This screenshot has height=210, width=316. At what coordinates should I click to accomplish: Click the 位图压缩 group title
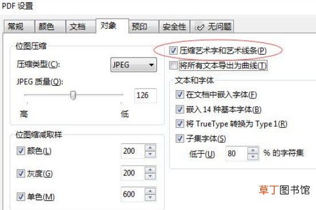[31, 46]
